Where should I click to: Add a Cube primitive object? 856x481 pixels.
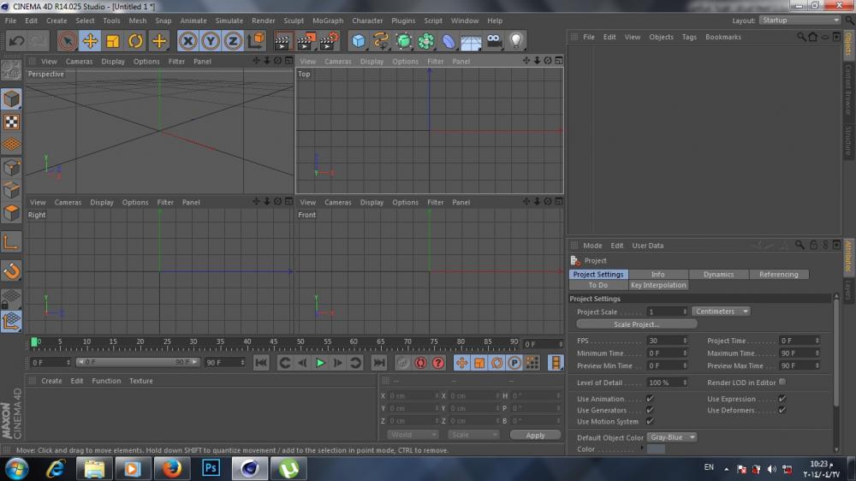359,41
